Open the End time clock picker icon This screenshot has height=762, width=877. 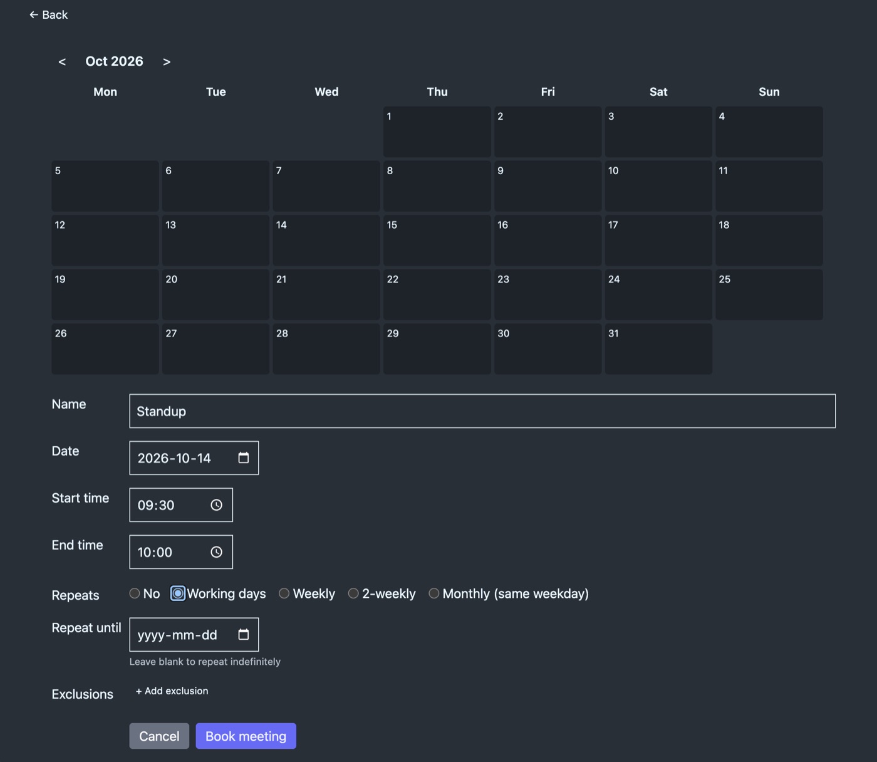click(216, 552)
